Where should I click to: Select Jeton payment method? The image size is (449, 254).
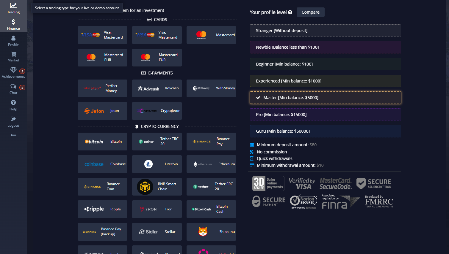click(102, 111)
